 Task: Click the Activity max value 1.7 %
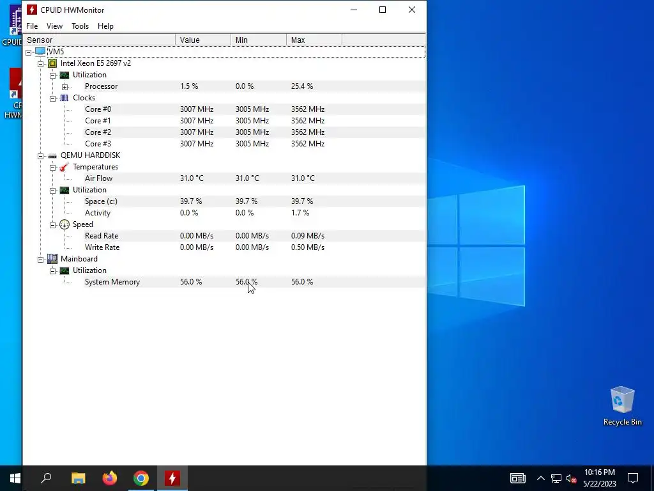pyautogui.click(x=300, y=213)
